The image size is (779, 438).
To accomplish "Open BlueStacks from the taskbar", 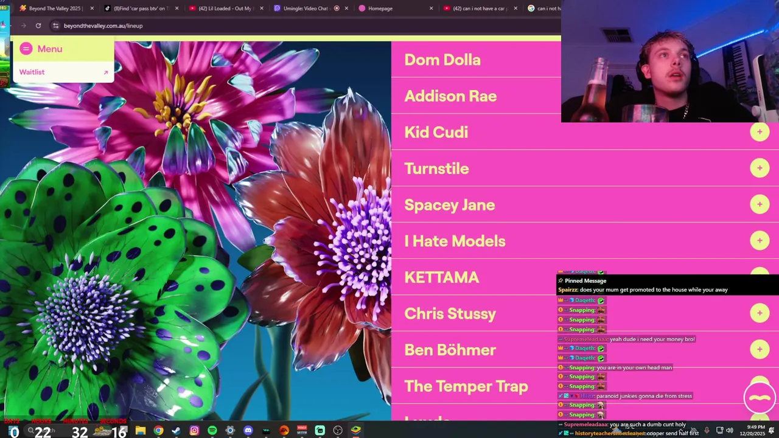I will coord(356,430).
